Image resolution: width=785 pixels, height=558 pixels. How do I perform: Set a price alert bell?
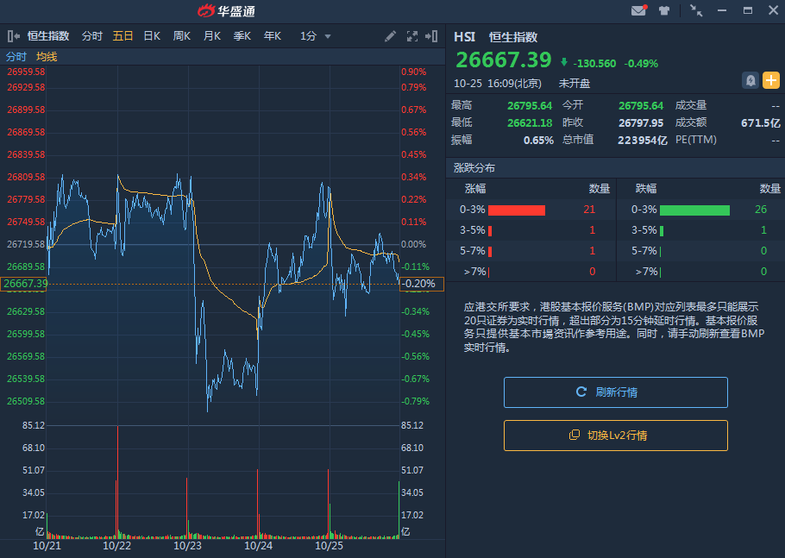(750, 80)
